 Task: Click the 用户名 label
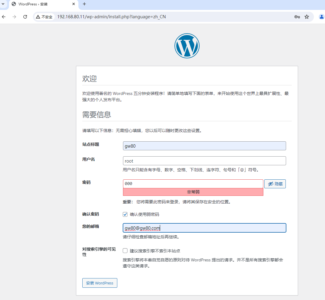tap(89, 159)
